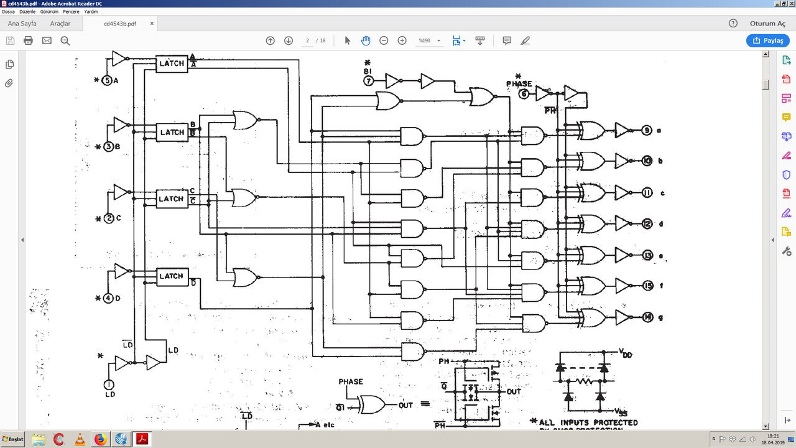796x448 pixels.
Task: Open page thumbnails panel
Action: 9,64
